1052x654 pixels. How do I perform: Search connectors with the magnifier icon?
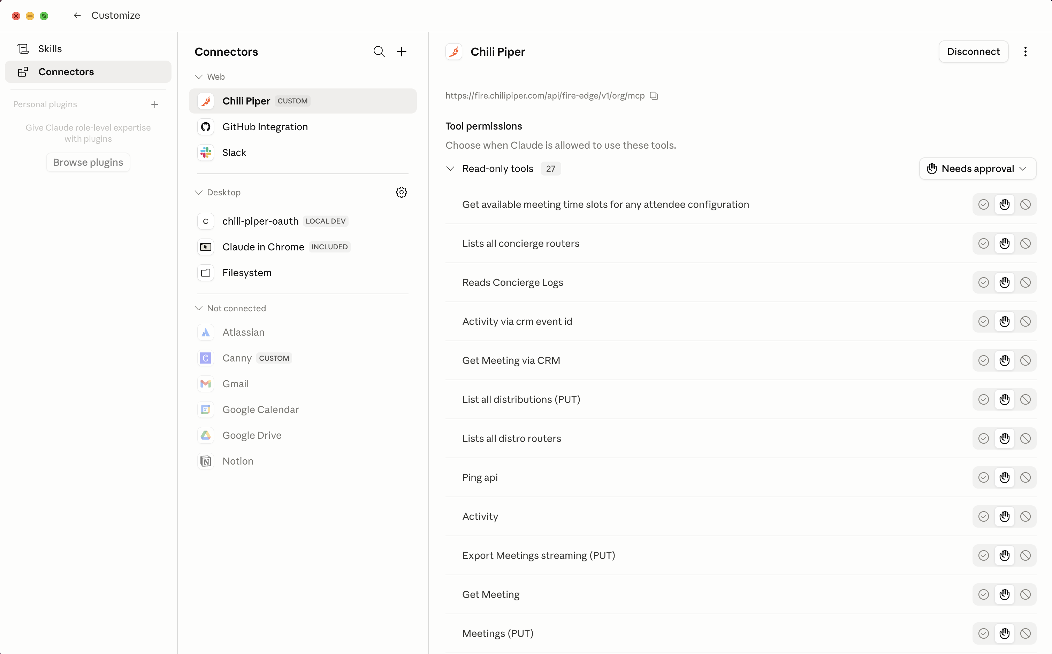coord(379,52)
